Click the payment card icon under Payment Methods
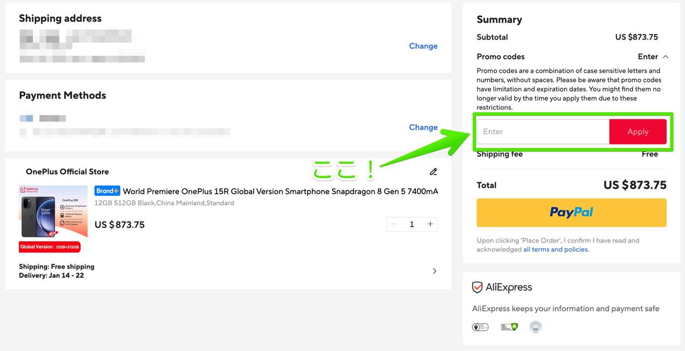 tap(26, 118)
